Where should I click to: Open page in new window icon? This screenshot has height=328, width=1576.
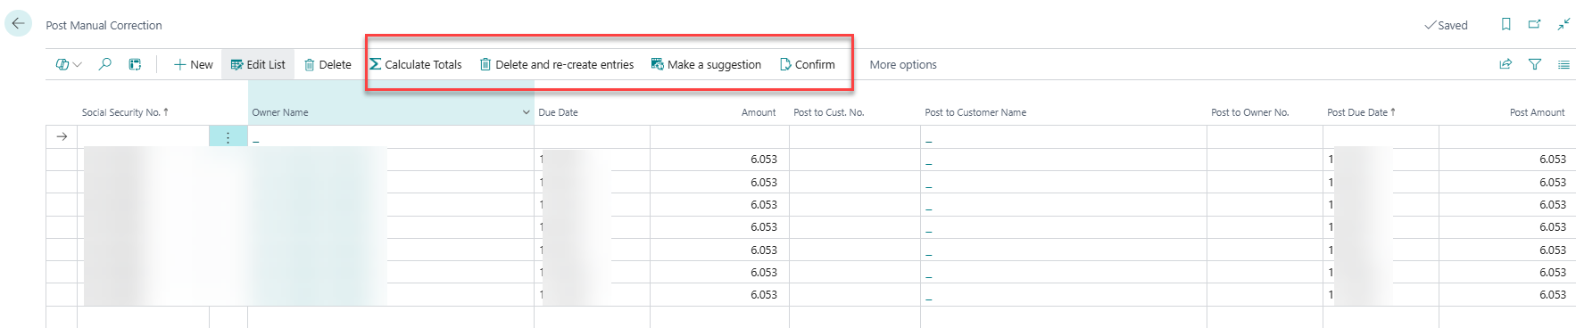pyautogui.click(x=1535, y=24)
